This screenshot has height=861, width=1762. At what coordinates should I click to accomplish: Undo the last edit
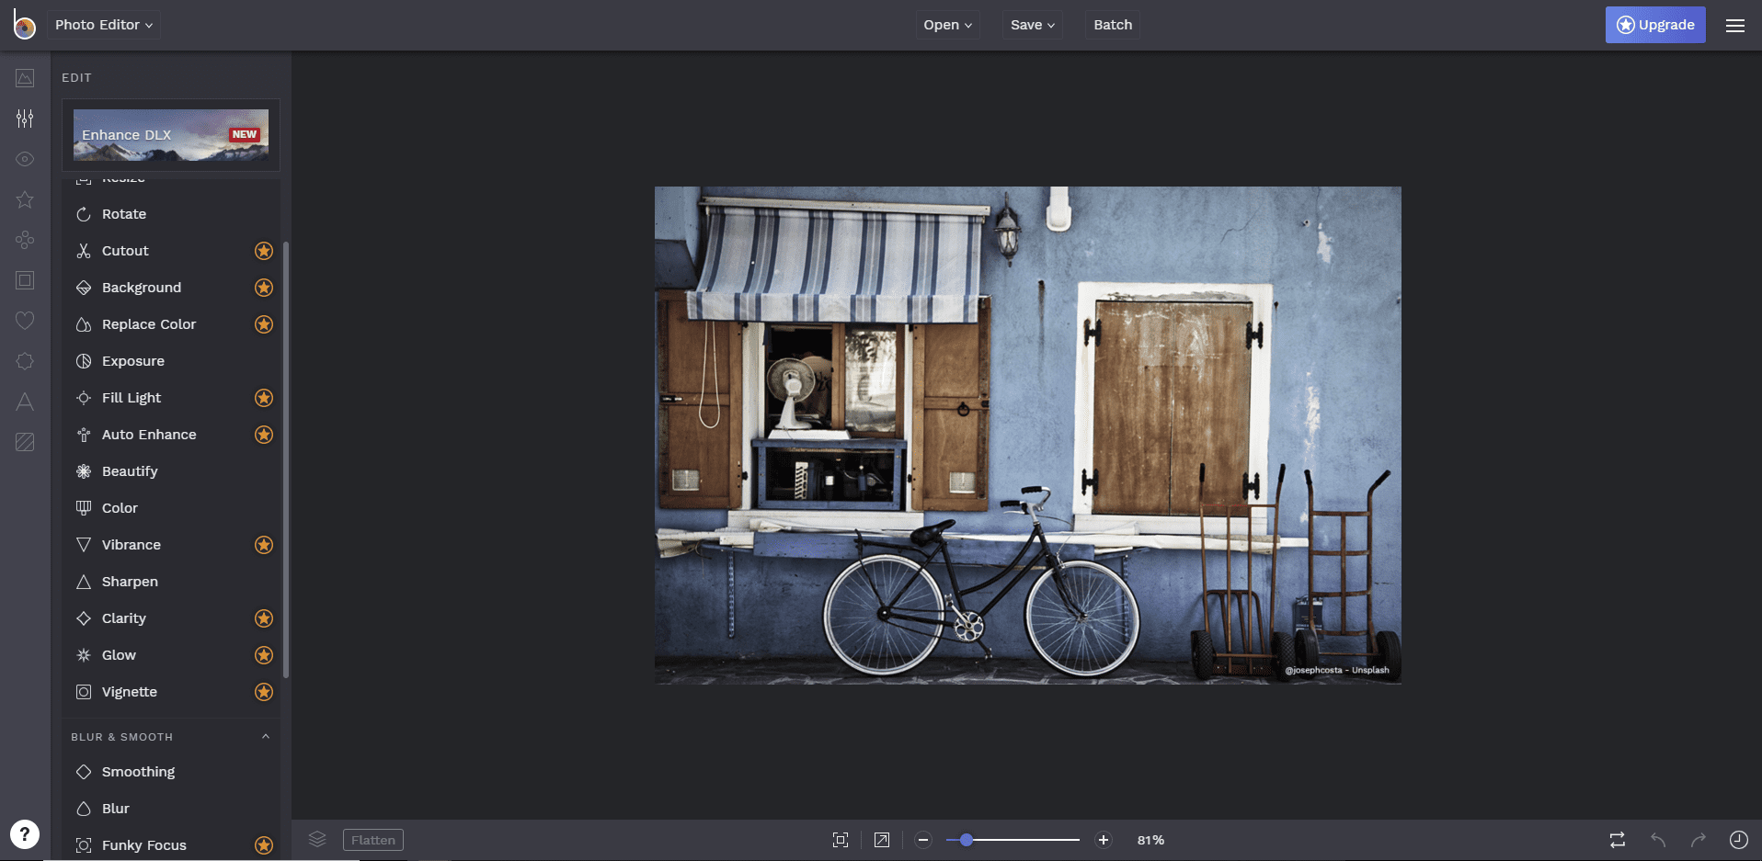(1657, 839)
